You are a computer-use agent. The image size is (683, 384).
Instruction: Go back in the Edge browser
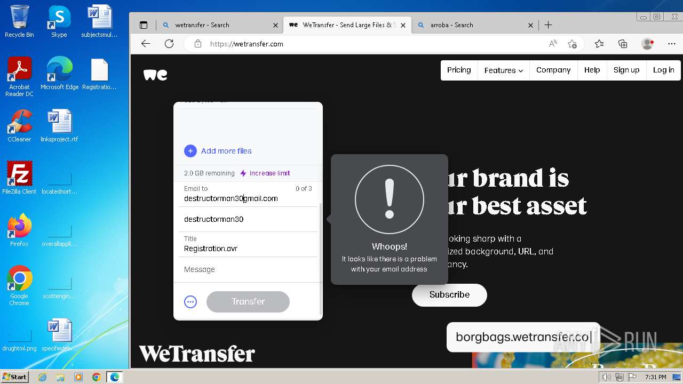146,44
